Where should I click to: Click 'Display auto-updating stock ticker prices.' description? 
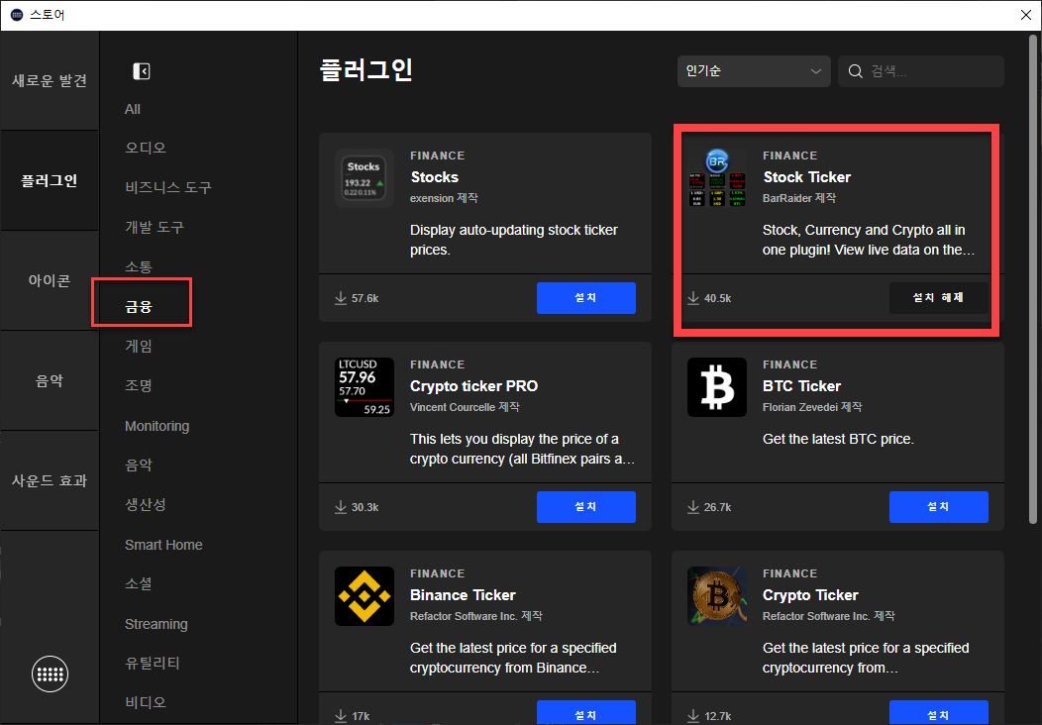pos(514,240)
